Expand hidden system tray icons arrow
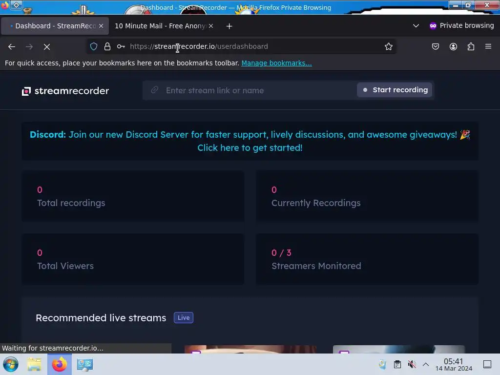 [426, 364]
